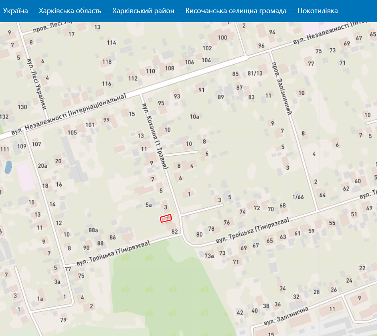Select building 20a on the map
The height and width of the screenshot is (336, 377).
[x=42, y=166]
